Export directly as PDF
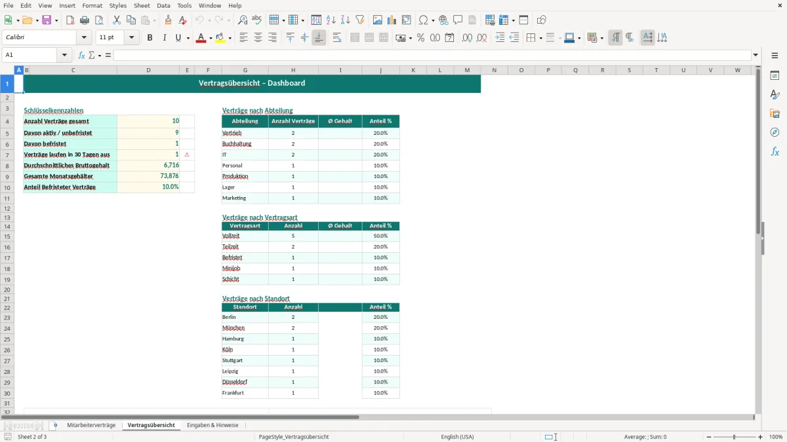Screen dimensions: 787x442 tap(70, 20)
